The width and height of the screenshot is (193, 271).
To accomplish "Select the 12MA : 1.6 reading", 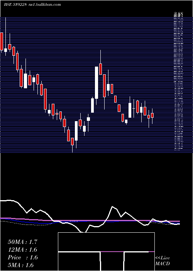I will (x=22, y=250).
